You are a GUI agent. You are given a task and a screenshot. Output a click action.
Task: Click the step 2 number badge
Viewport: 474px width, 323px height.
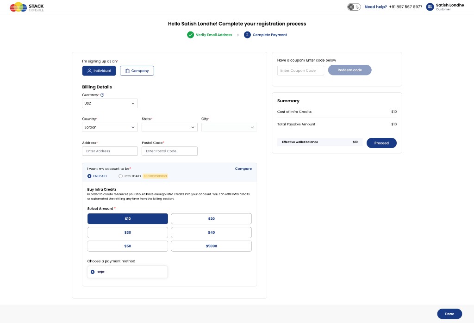pos(247,35)
